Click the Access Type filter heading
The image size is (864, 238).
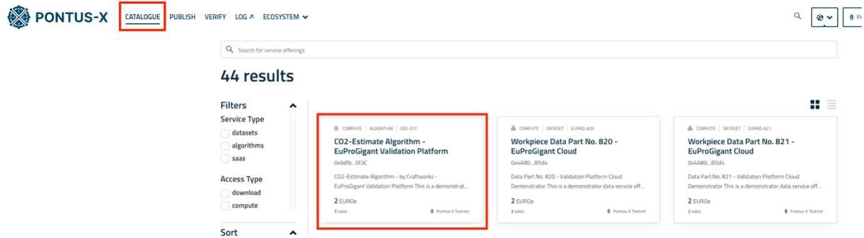pos(241,179)
